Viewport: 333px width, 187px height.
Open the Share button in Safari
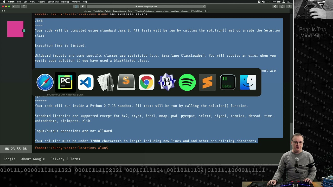point(282,6)
